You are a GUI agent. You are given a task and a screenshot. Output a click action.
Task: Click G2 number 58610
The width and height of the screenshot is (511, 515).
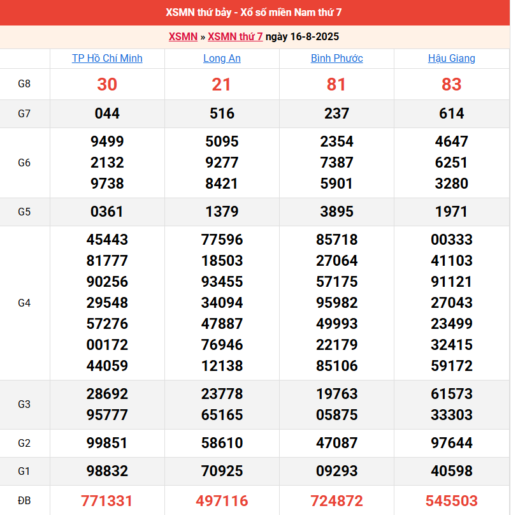pos(222,443)
